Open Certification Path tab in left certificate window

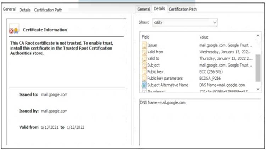click(48, 10)
